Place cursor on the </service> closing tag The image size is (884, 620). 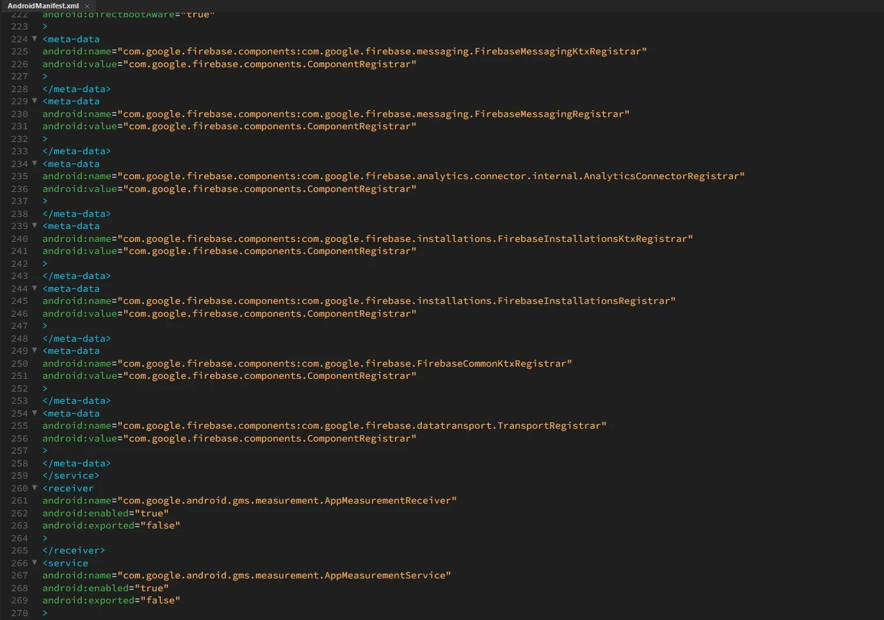click(x=71, y=475)
